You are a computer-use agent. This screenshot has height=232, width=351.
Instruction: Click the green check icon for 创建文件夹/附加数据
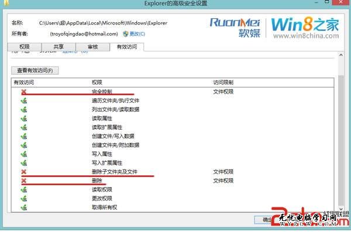24,145
